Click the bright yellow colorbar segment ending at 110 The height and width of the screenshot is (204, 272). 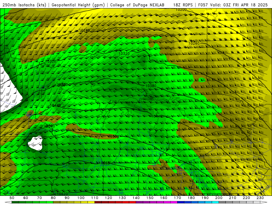(x=91, y=202)
